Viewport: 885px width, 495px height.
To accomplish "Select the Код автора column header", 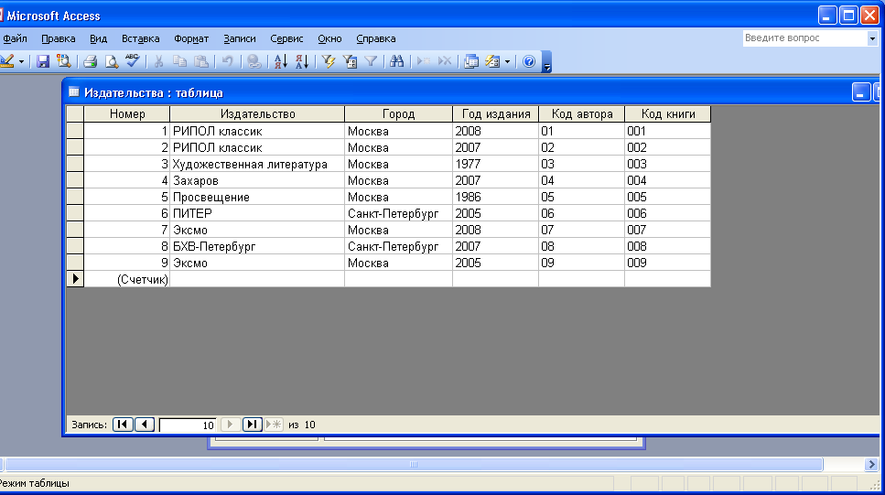I will [x=582, y=114].
